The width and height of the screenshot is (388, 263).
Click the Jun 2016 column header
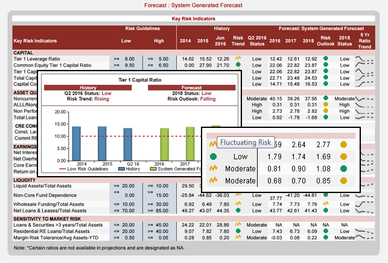pyautogui.click(x=220, y=41)
